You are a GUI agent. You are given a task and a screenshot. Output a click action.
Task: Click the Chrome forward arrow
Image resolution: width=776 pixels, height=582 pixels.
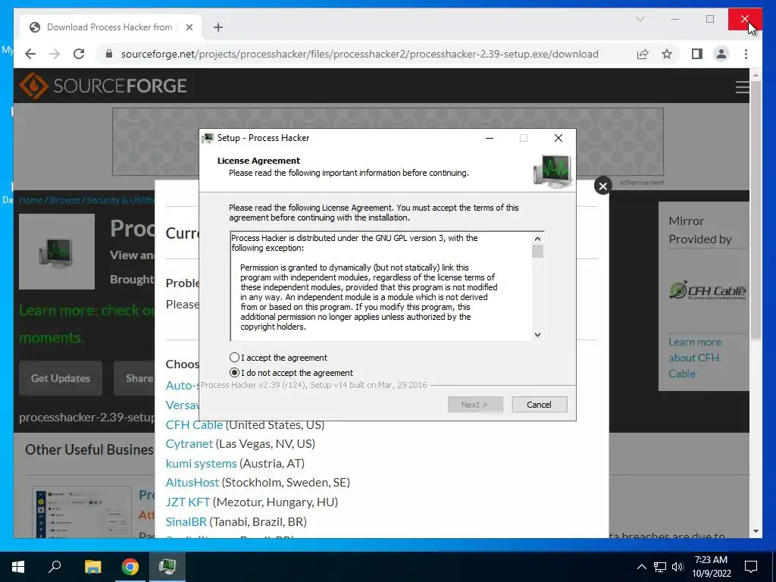(x=55, y=54)
